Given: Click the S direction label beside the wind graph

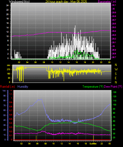Looking at the screenshot, I should pyautogui.click(x=116, y=74).
